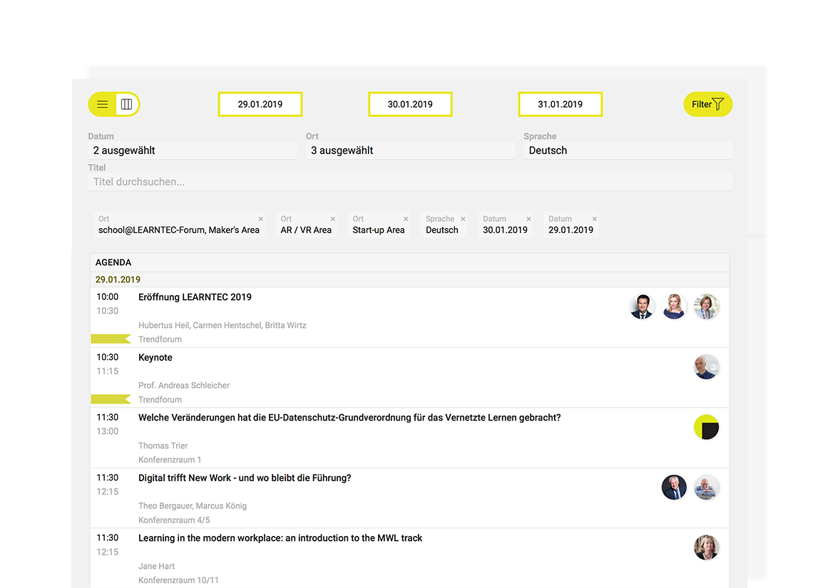Click Britta Wirtz's speaker photo
The height and width of the screenshot is (588, 820).
707,306
